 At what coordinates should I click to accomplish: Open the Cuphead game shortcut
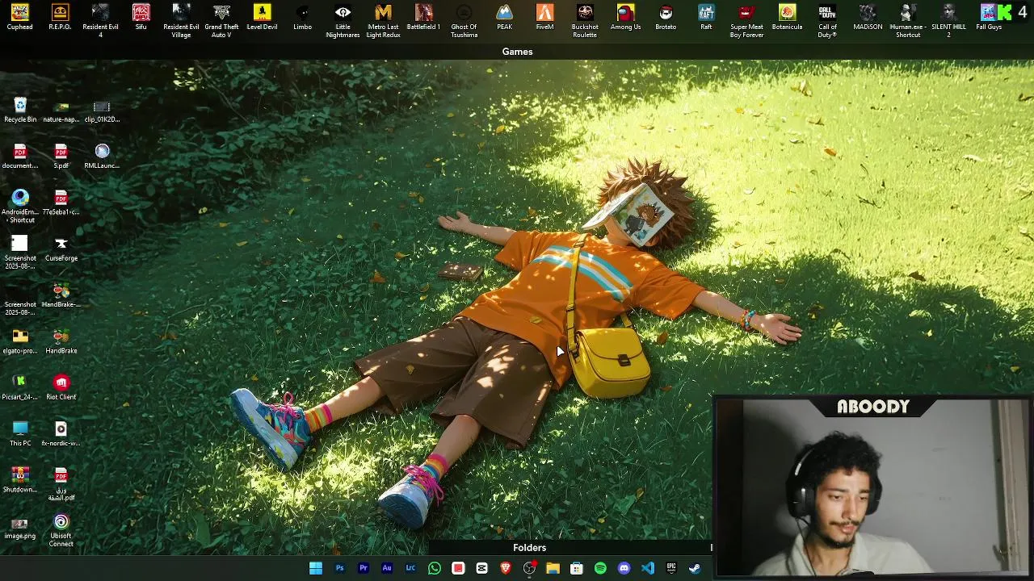coord(19,17)
